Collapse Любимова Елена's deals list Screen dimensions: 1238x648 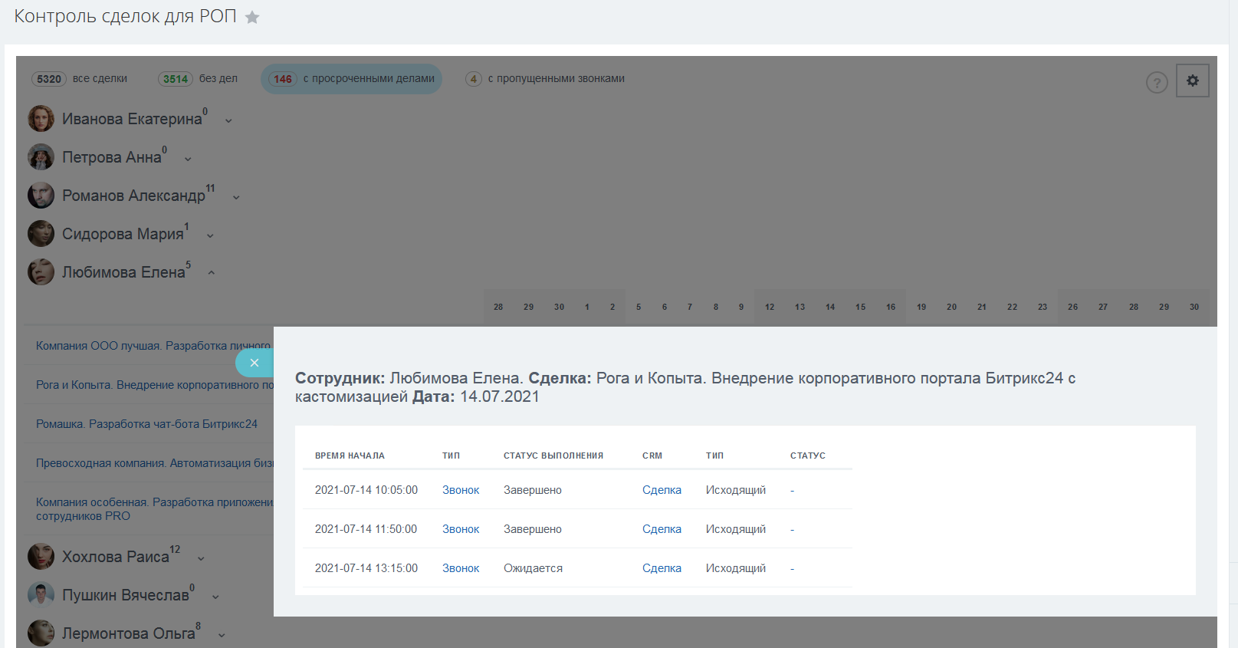tap(212, 273)
